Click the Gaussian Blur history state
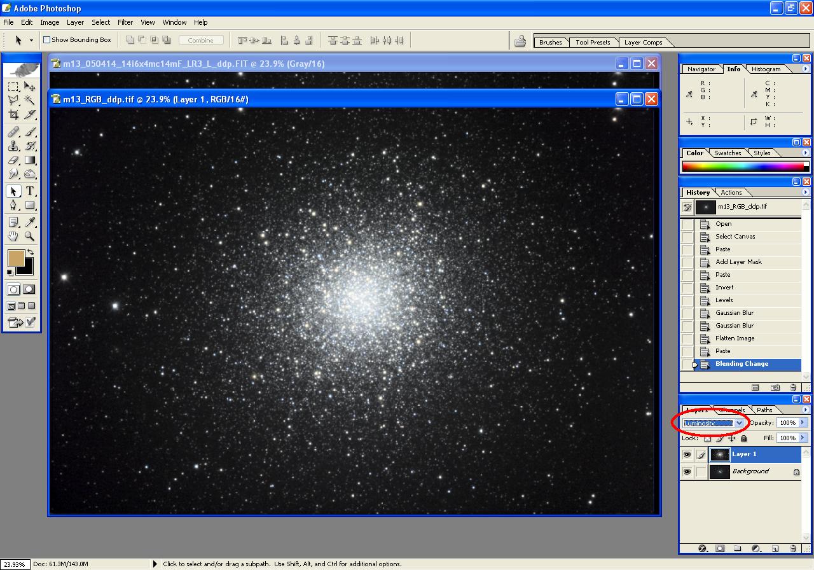This screenshot has height=570, width=814. click(734, 313)
